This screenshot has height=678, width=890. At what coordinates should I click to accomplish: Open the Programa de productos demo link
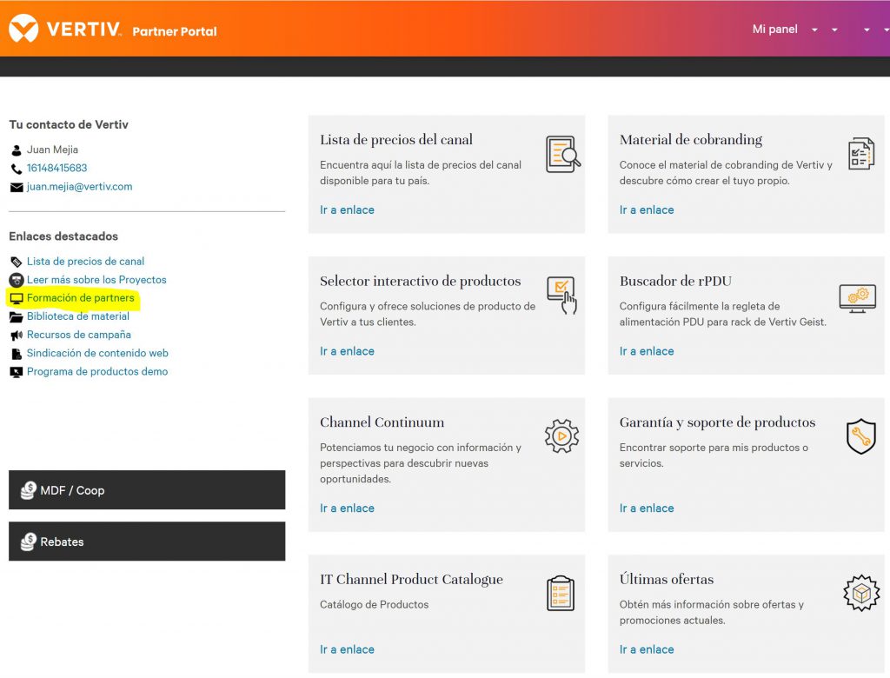coord(97,372)
